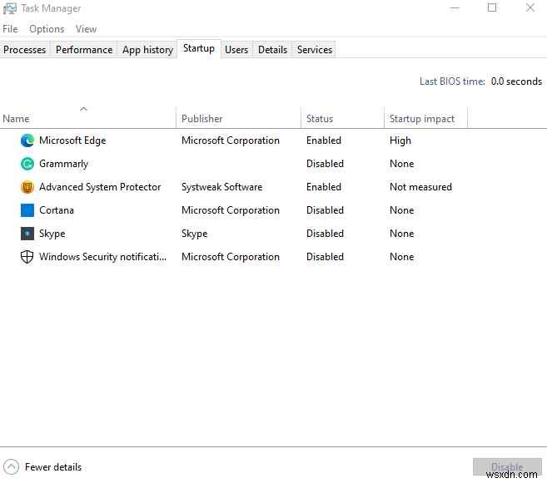Close the Task Manager window
The height and width of the screenshot is (483, 547).
click(x=530, y=7)
